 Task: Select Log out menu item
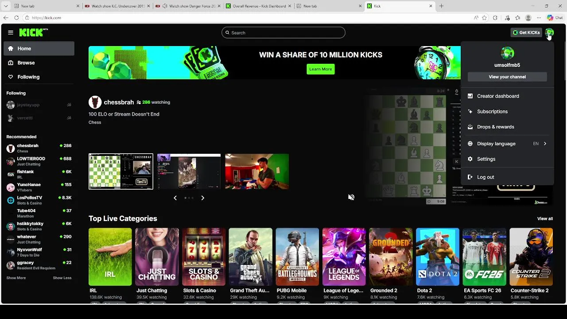507,177
